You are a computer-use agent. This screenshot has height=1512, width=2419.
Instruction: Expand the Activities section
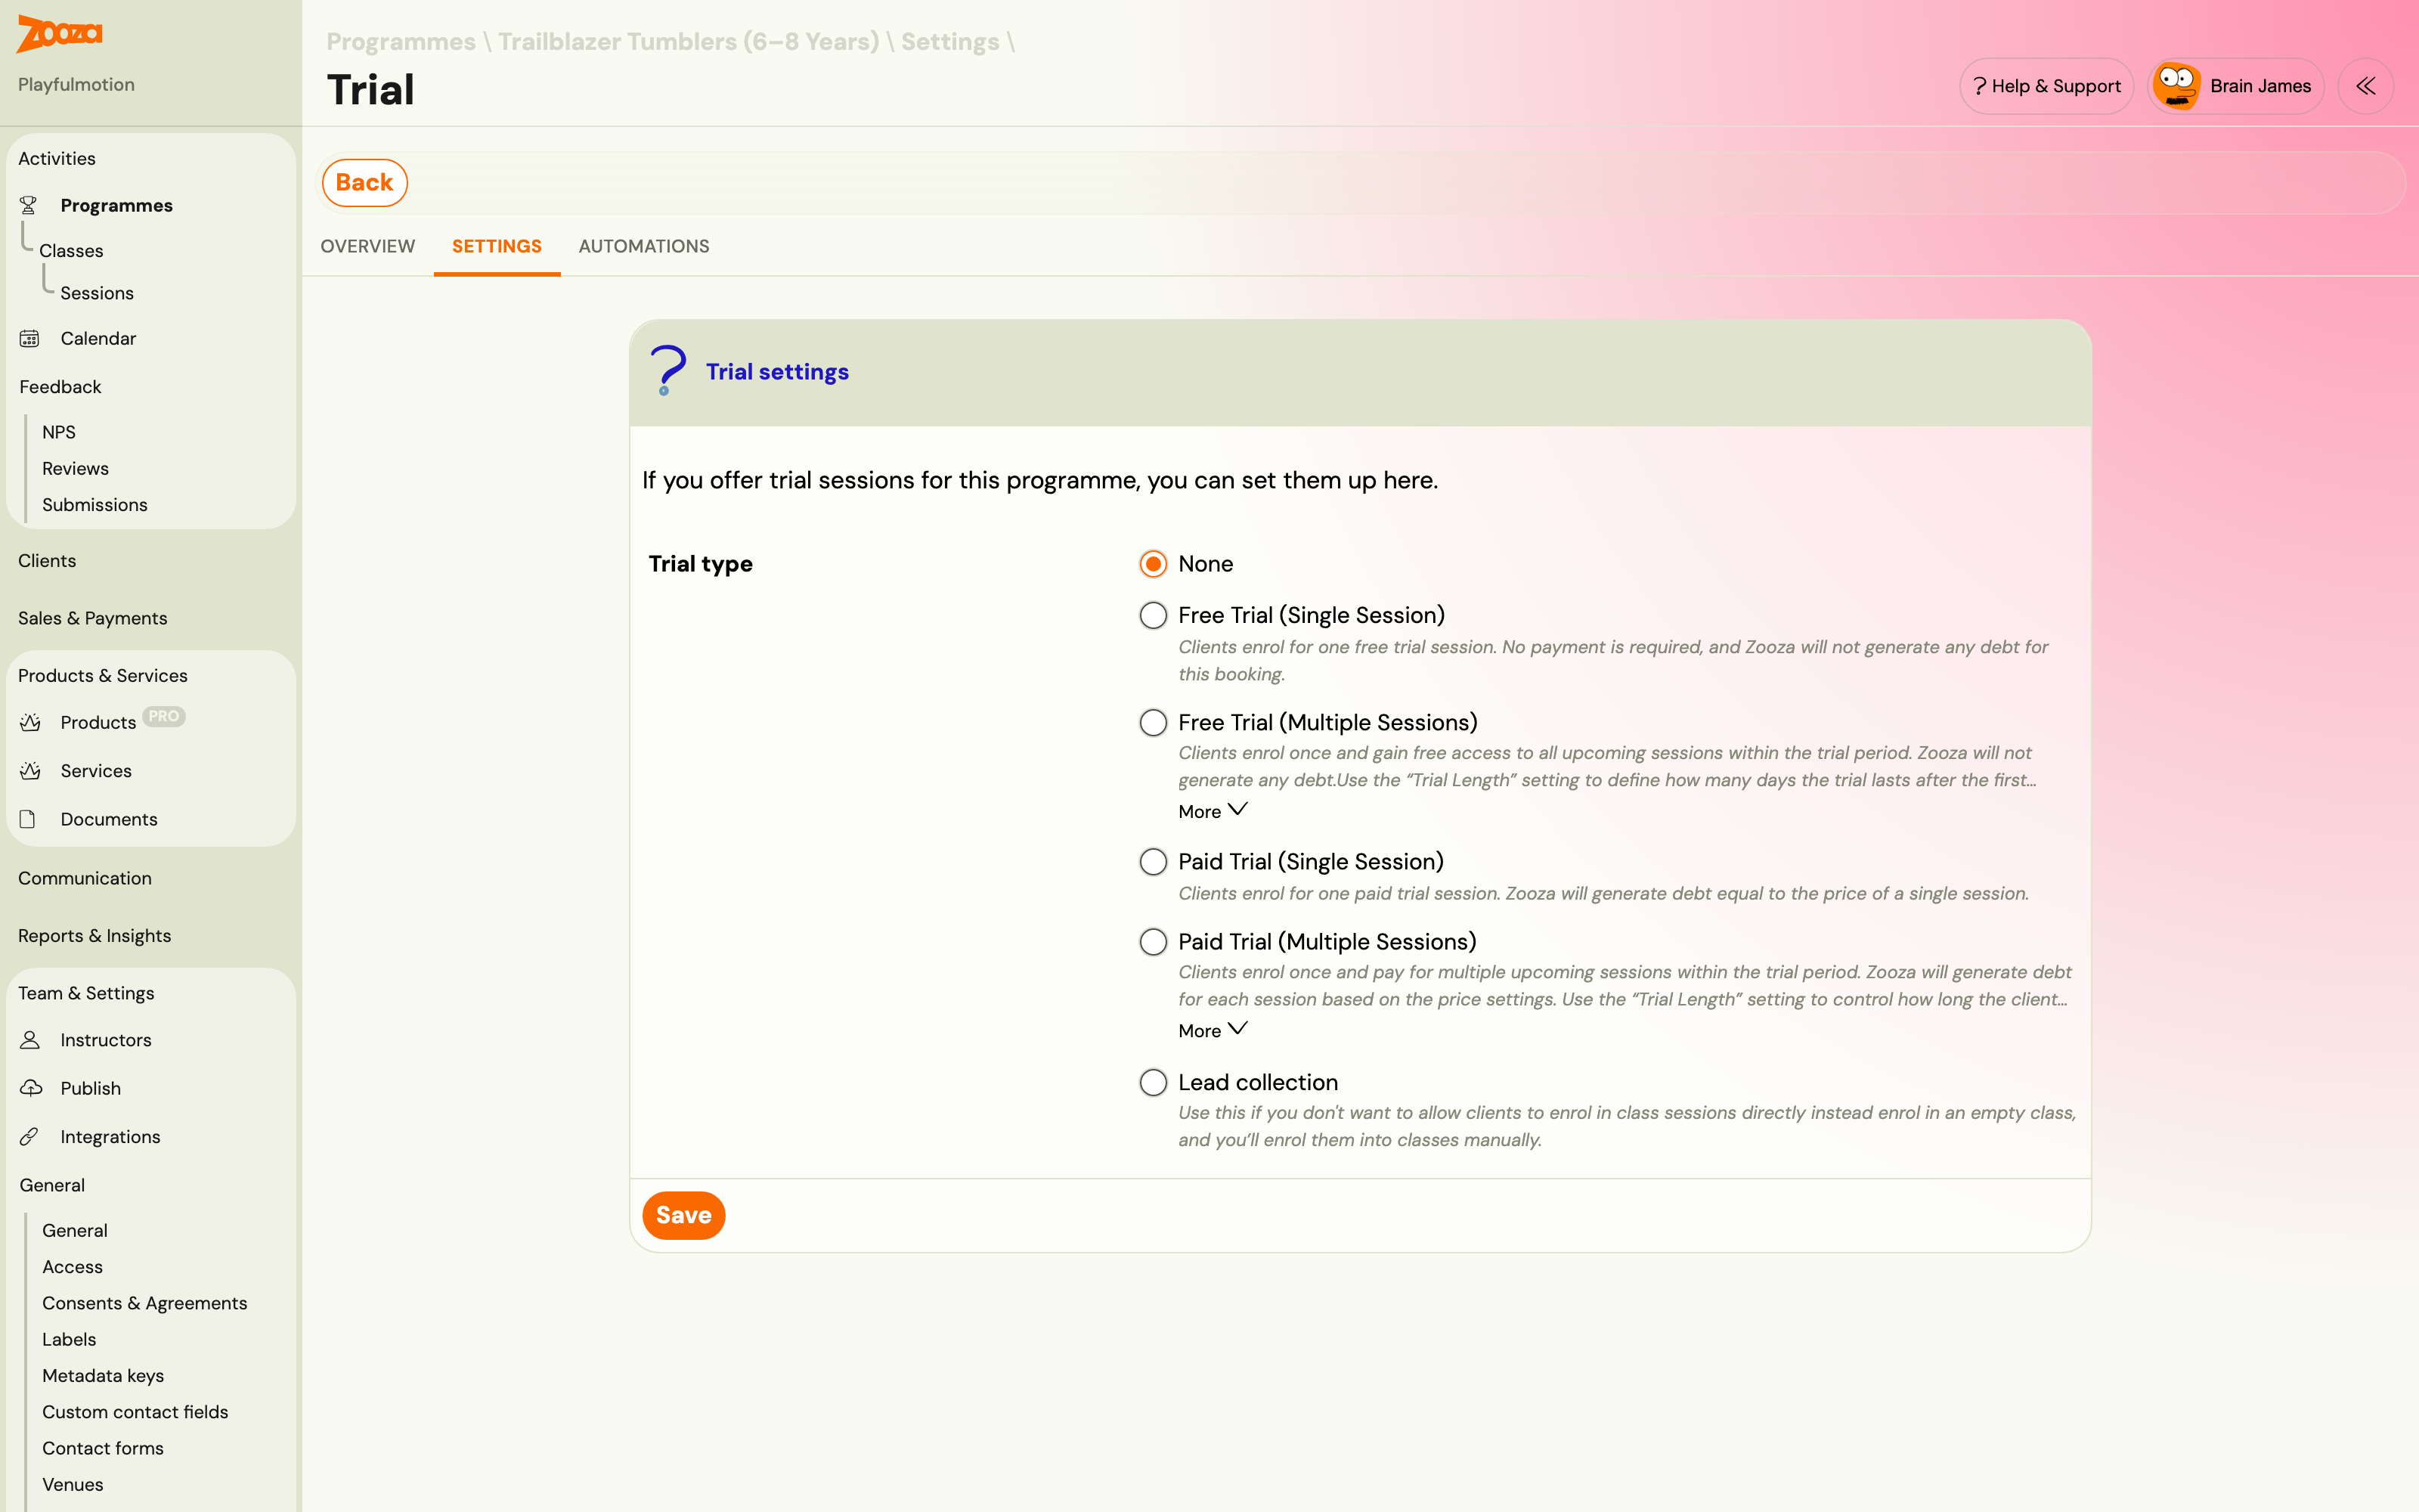(x=57, y=159)
